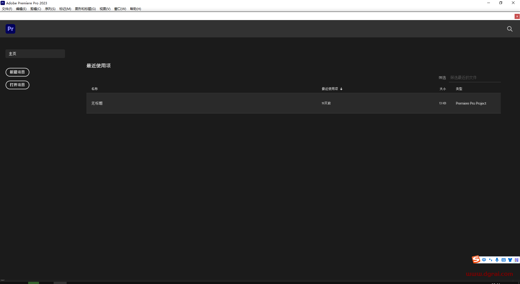Open the 无标题 recent project
This screenshot has height=284, width=520.
pos(97,103)
